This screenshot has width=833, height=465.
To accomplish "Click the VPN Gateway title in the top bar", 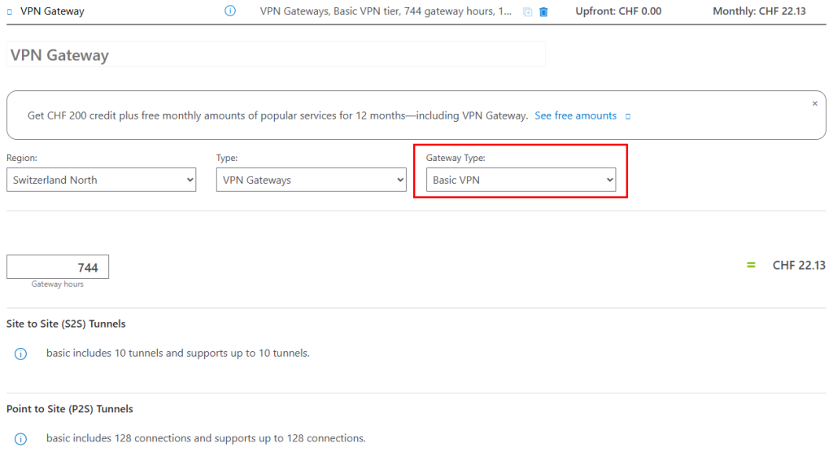I will (x=52, y=11).
